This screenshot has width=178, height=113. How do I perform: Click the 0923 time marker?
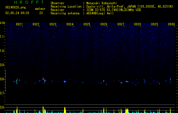53,24
